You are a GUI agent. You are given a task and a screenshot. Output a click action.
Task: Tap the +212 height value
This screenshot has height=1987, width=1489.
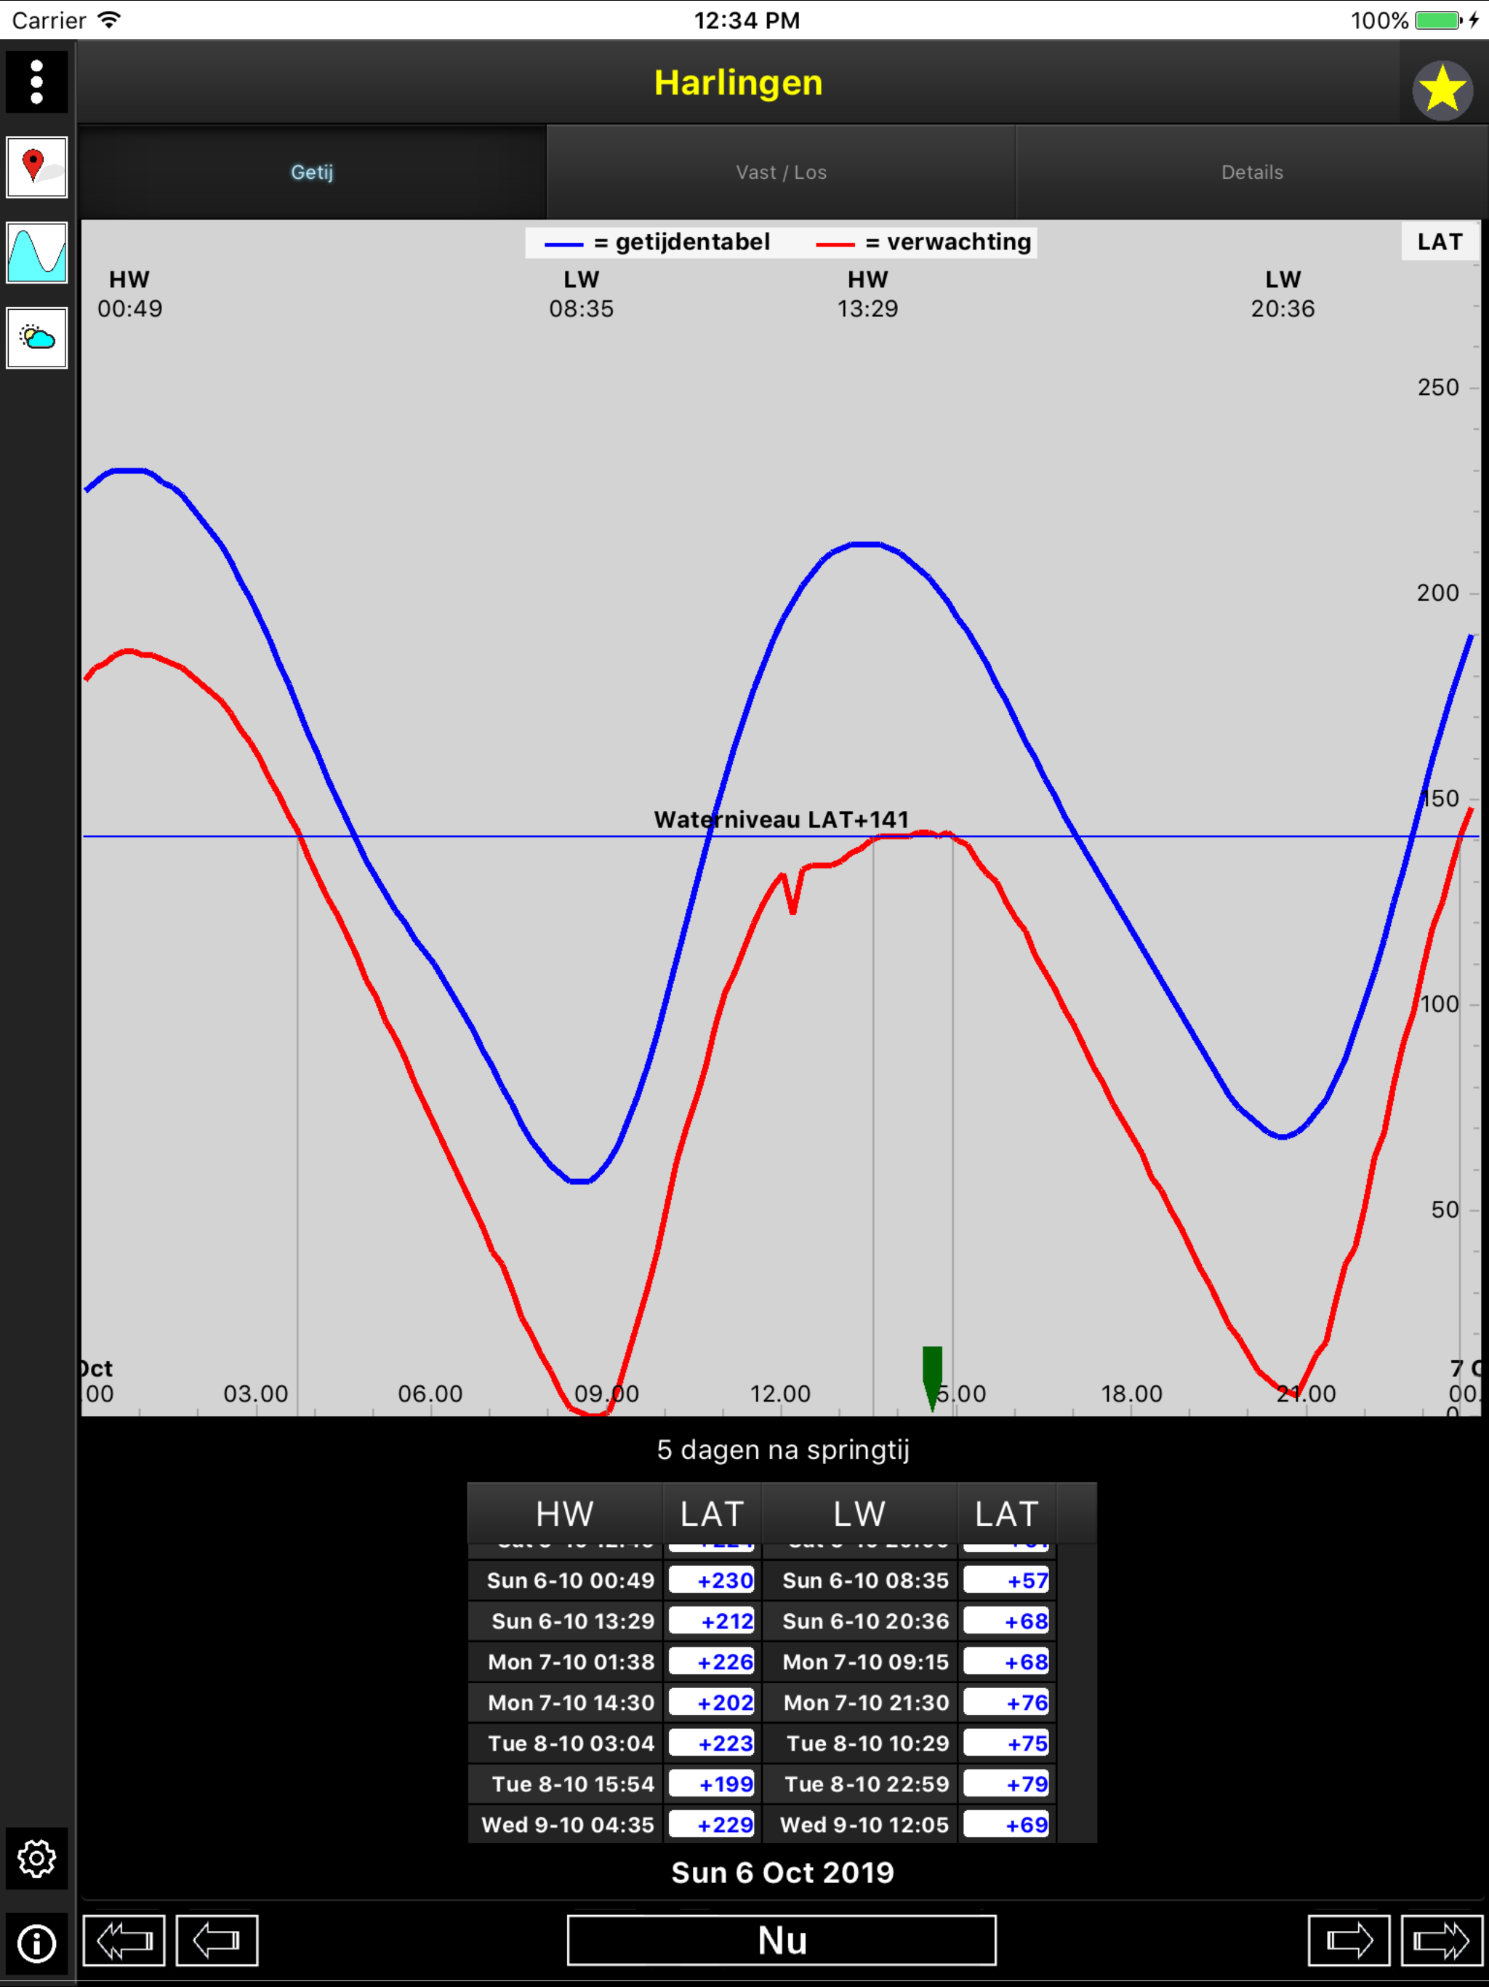click(x=713, y=1620)
